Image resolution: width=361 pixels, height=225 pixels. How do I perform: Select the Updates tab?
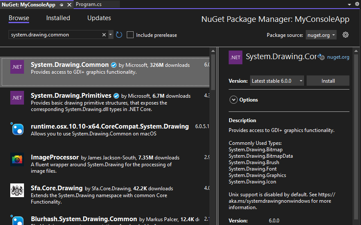coord(99,18)
